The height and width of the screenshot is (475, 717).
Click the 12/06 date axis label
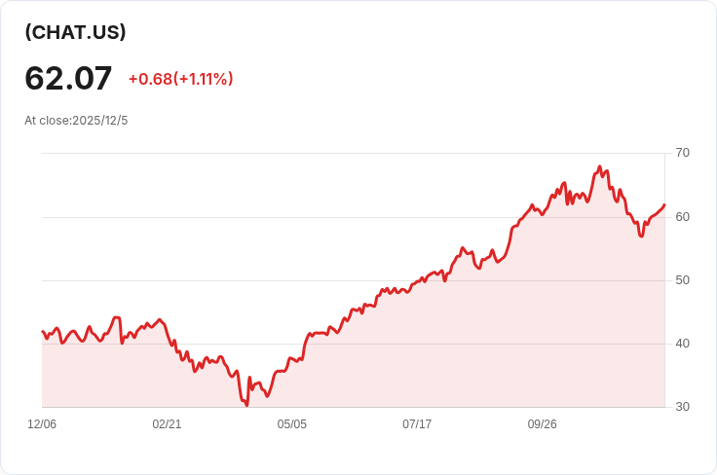coord(42,423)
